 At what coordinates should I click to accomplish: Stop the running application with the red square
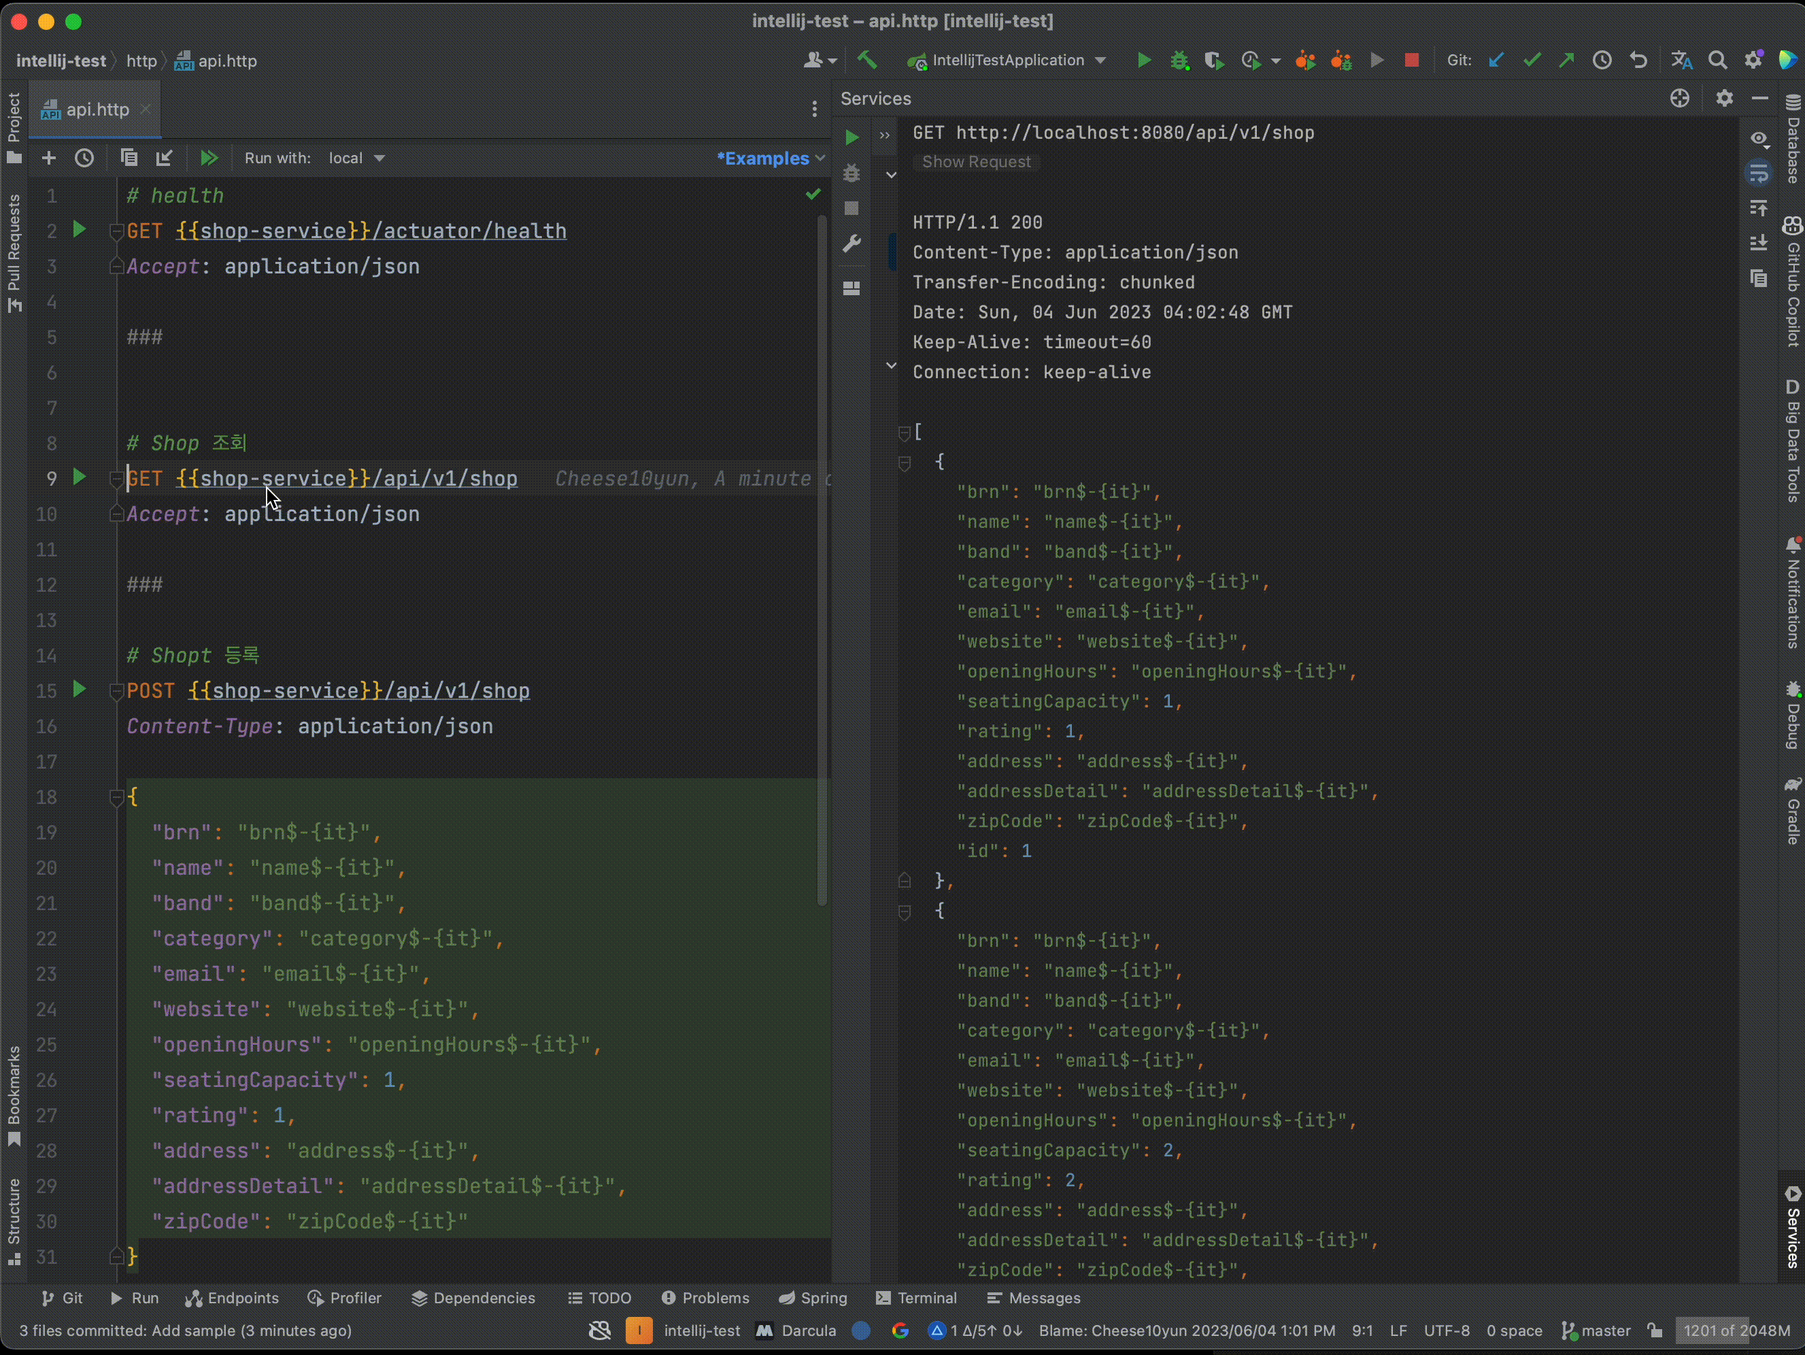click(x=1412, y=60)
